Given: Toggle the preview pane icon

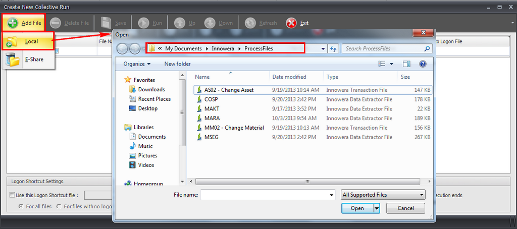Looking at the screenshot, I should pos(406,64).
